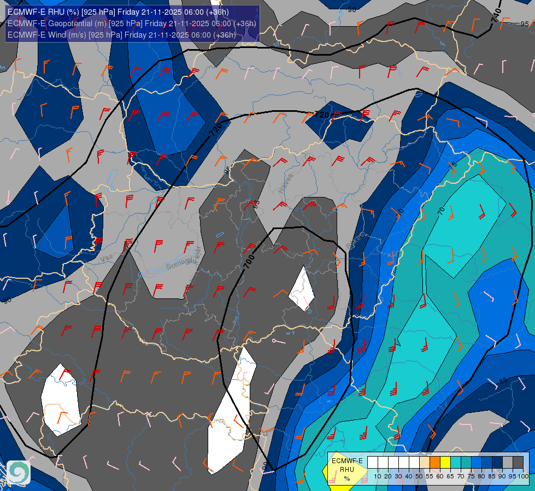This screenshot has width=535, height=491.
Task: Click the ECMWF-E Wind (m/s) title line
Action: coord(121,35)
